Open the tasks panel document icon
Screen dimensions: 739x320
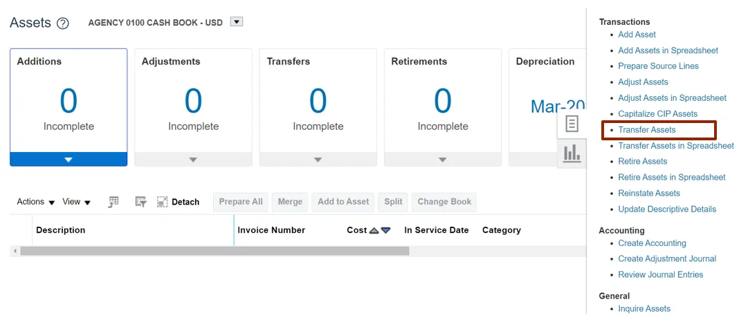572,124
